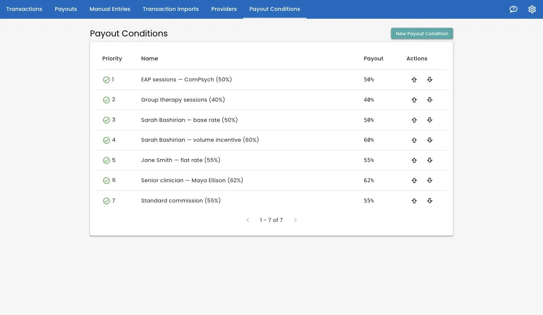Move Sarah Bashirian base rate down
The image size is (543, 315).
tap(430, 120)
